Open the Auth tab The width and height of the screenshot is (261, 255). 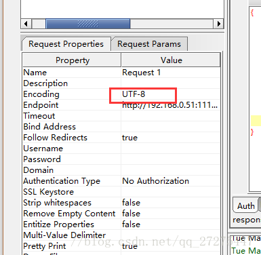(245, 205)
